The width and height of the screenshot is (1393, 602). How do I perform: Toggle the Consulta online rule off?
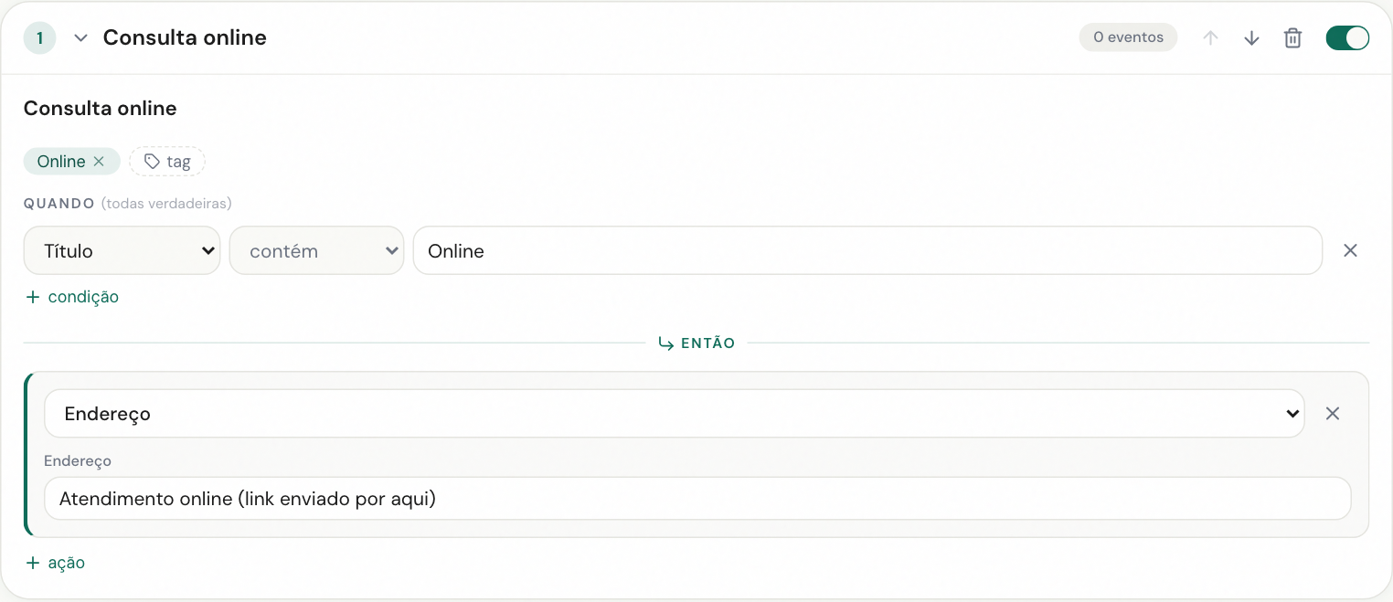click(1347, 37)
